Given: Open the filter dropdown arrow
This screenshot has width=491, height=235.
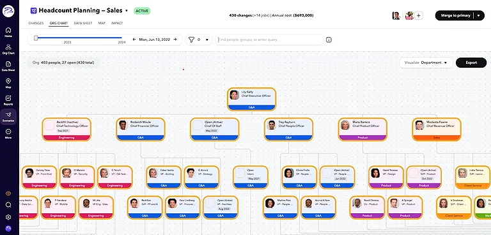Looking at the screenshot, I should [207, 40].
